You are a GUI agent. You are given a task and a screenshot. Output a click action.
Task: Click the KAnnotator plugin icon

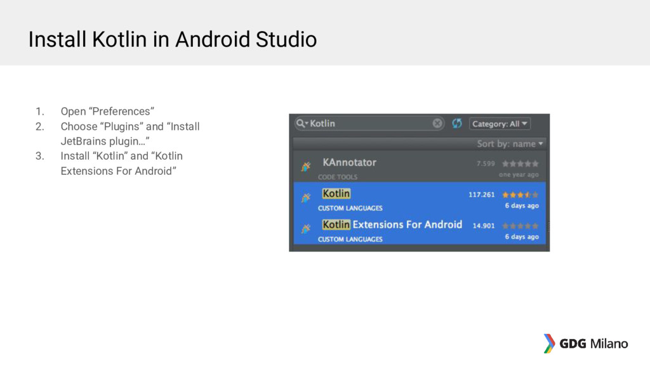click(x=306, y=167)
